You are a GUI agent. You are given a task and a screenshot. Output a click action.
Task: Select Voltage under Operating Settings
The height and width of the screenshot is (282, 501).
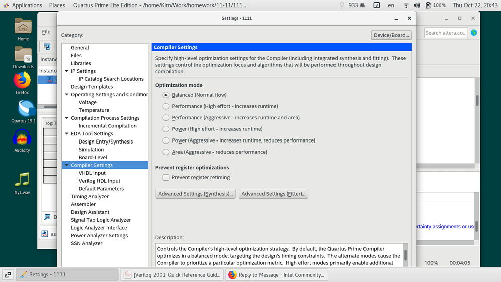point(88,102)
